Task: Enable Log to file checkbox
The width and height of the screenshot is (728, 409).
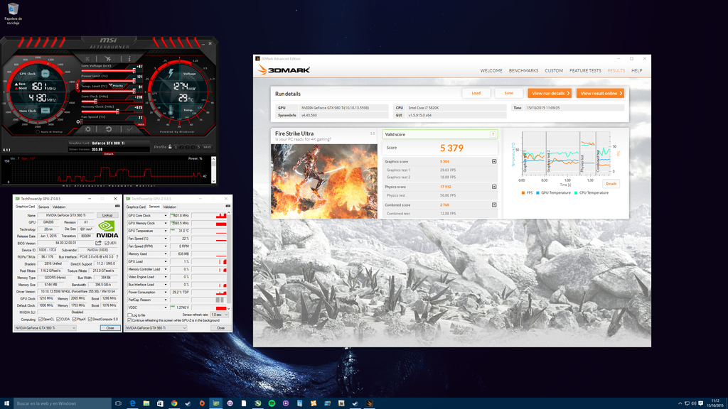Action: tap(129, 315)
